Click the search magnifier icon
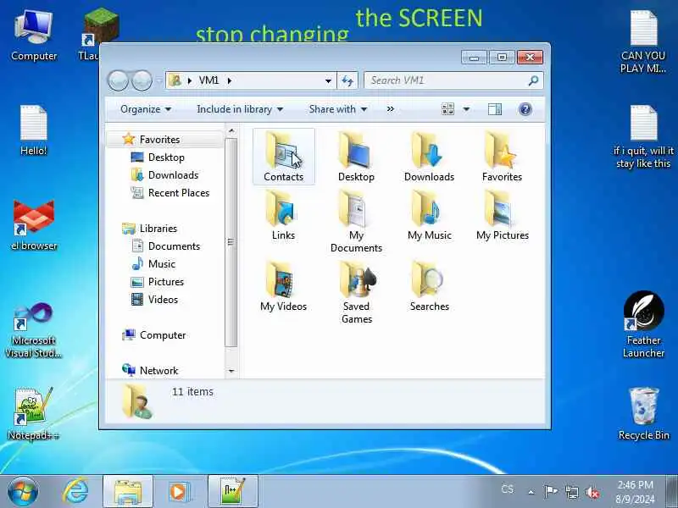678x508 pixels. pos(533,80)
